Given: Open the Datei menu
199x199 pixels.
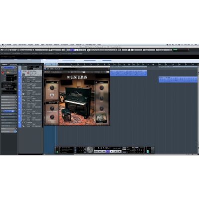Looking at the screenshot, I should click(15, 45).
